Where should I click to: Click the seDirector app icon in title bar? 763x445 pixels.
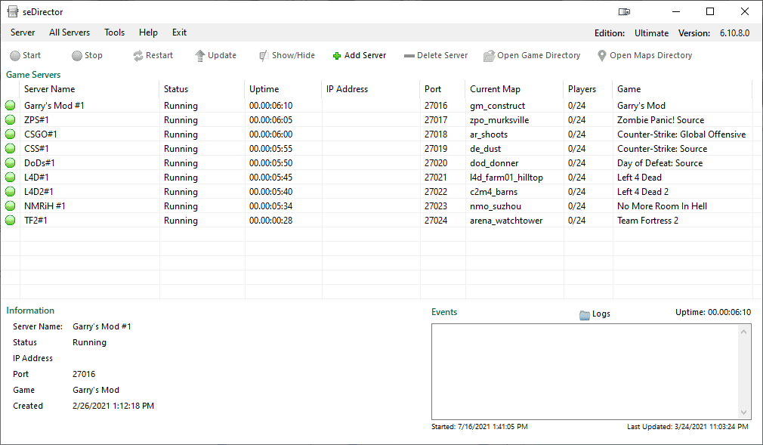pyautogui.click(x=13, y=11)
